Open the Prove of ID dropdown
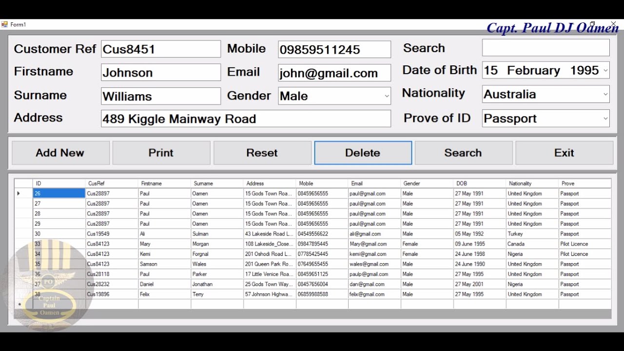Screen dimensions: 624x351 (605, 118)
